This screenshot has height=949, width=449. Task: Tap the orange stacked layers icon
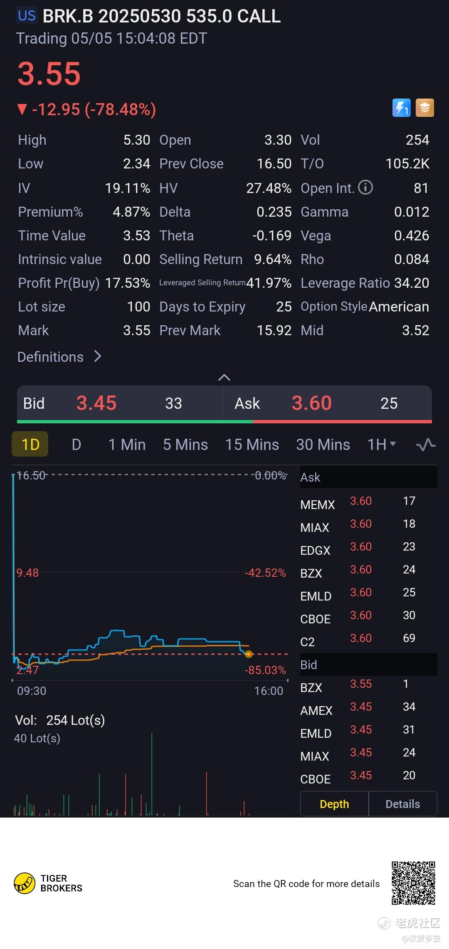[x=424, y=108]
